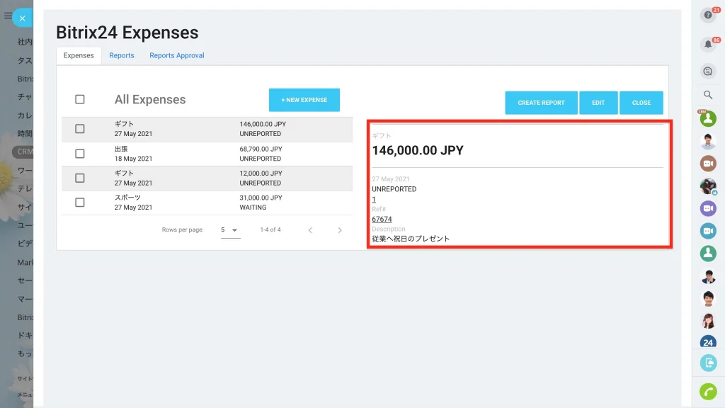
Task: Open the blue 24 icon
Action: tap(708, 343)
